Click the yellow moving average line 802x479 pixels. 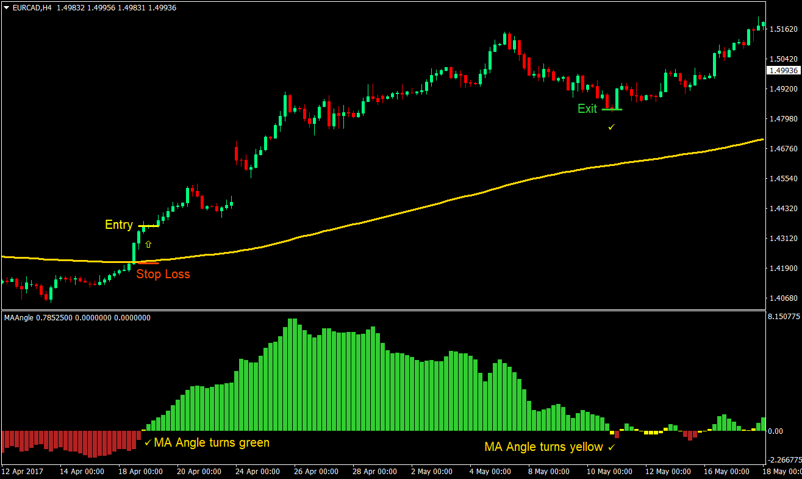click(427, 206)
